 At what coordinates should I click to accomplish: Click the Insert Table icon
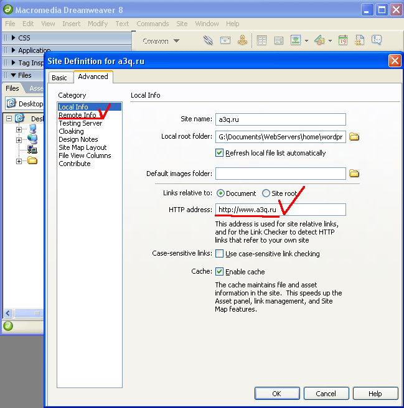(261, 40)
